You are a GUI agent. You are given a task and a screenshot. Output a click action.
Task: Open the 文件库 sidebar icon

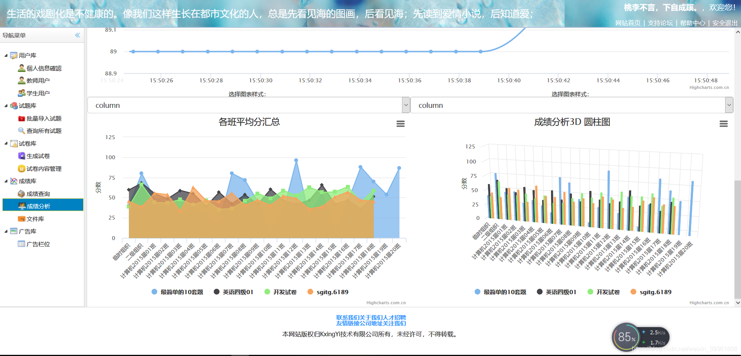tap(22, 218)
